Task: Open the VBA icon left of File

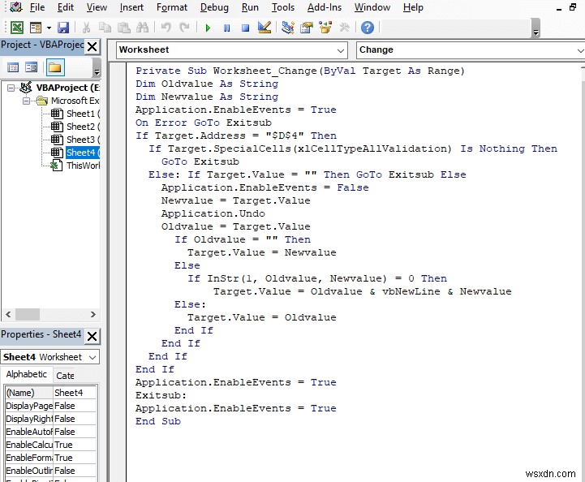Action: (x=16, y=7)
